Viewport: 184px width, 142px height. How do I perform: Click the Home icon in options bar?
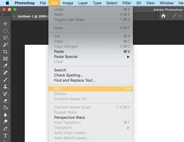(163, 16)
